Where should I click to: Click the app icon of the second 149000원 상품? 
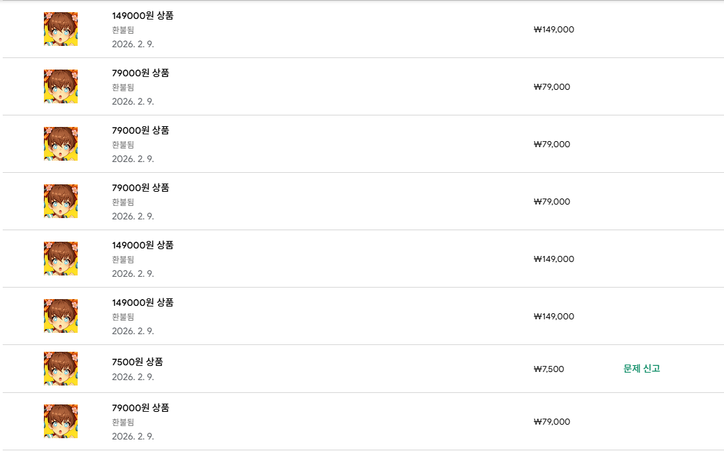point(61,259)
